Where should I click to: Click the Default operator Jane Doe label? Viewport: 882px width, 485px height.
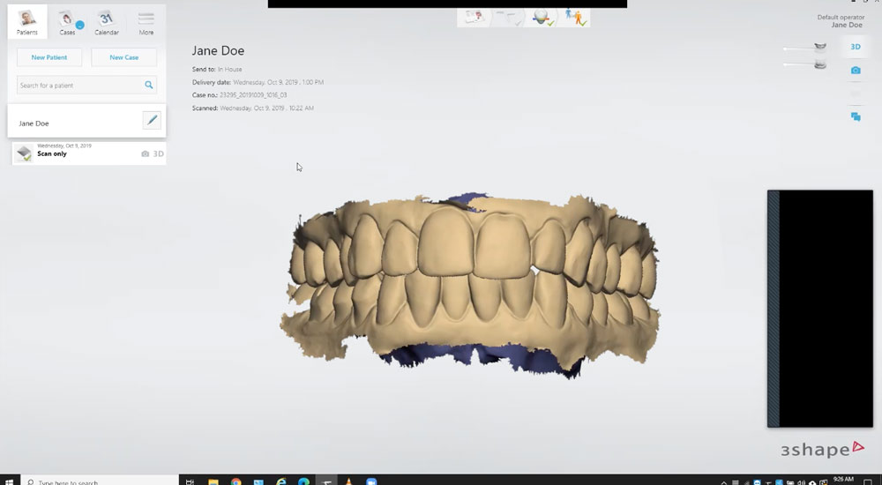pos(841,21)
